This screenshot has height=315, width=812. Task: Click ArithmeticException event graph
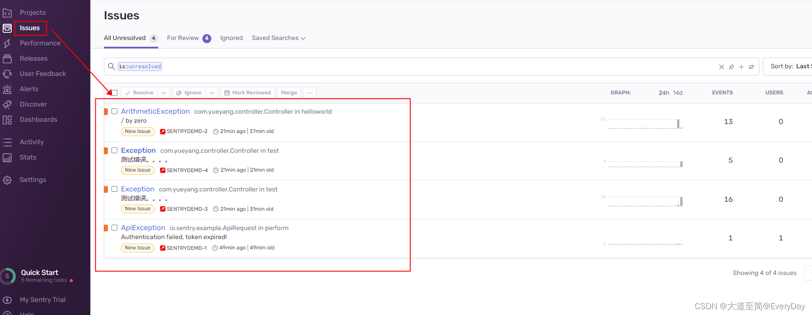click(645, 123)
